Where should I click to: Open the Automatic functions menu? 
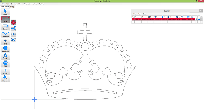coord(30,4)
